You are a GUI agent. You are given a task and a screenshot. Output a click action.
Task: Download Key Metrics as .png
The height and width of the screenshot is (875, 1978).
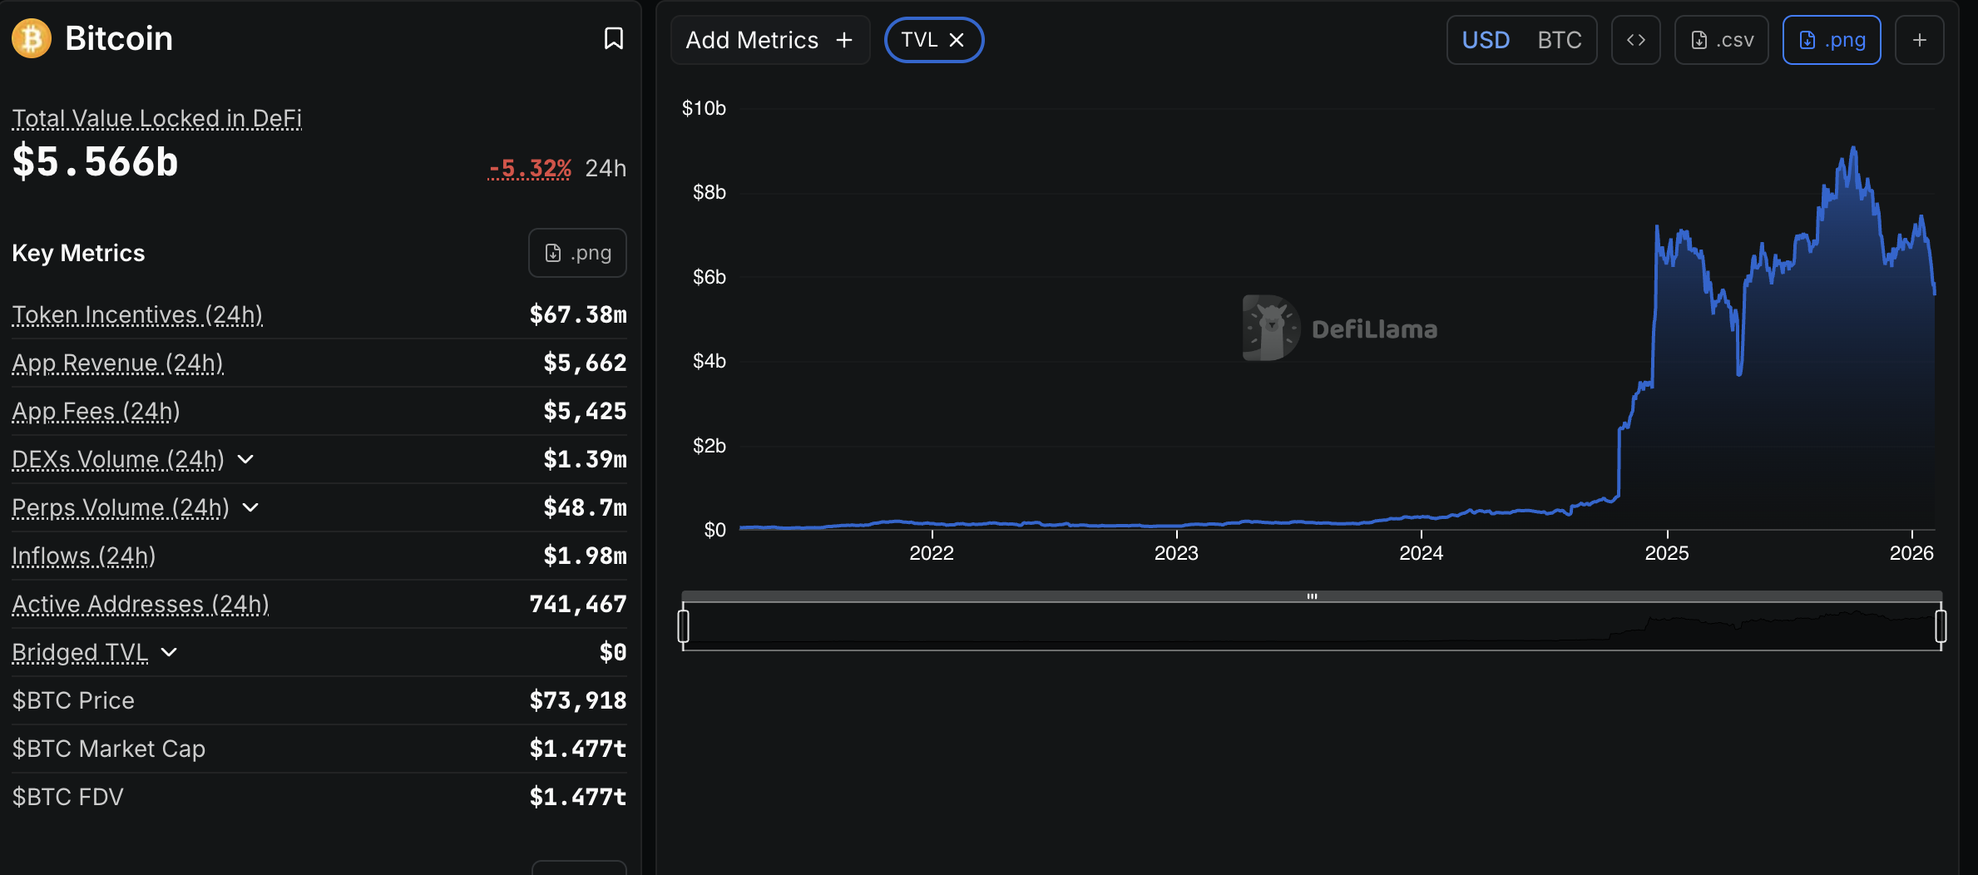coord(577,252)
